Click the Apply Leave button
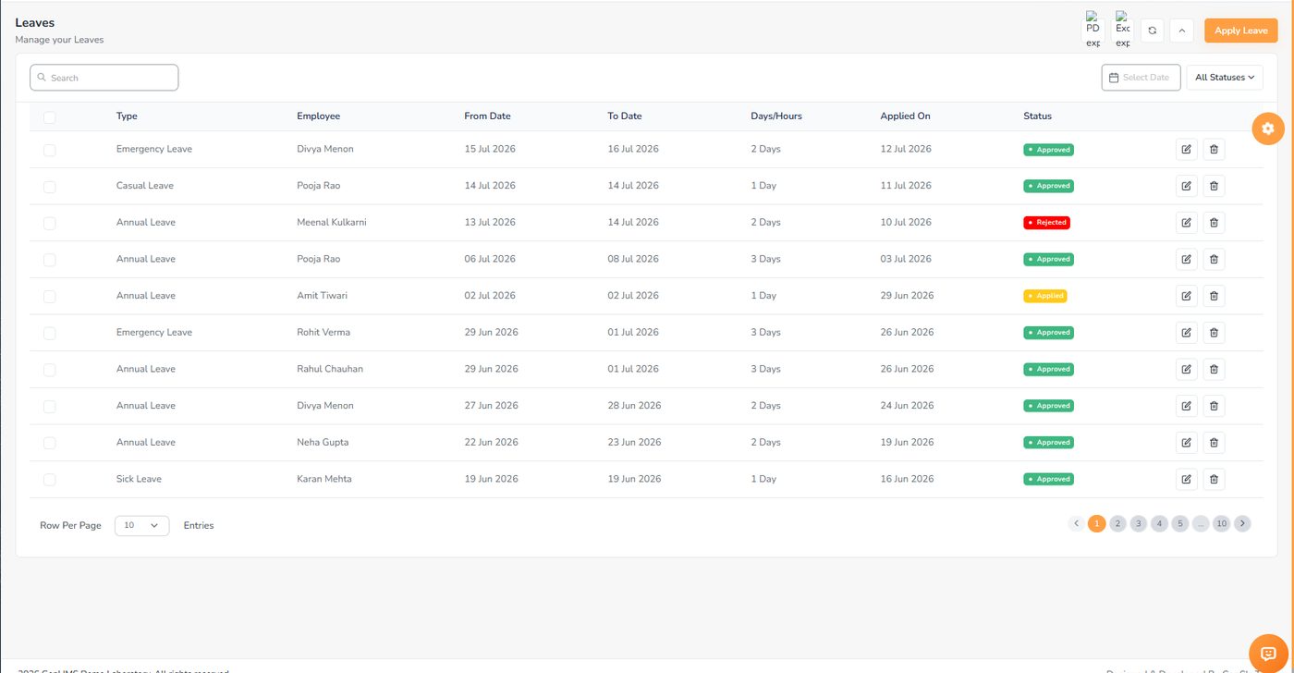Screen dimensions: 1294x673 [1241, 31]
